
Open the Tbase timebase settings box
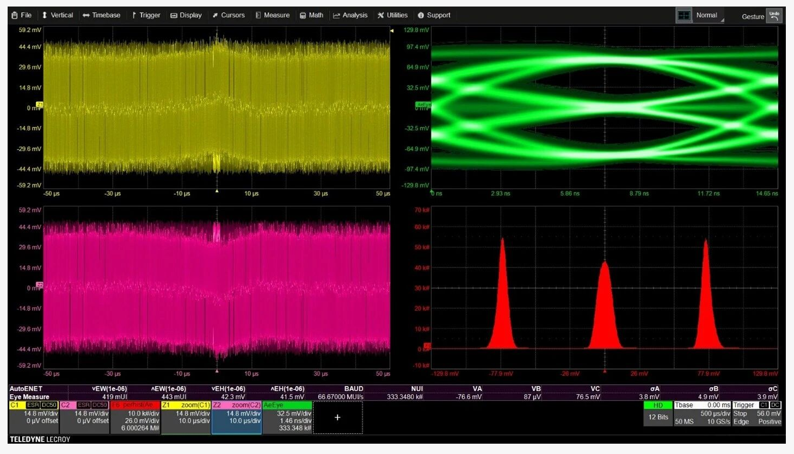[x=701, y=413]
